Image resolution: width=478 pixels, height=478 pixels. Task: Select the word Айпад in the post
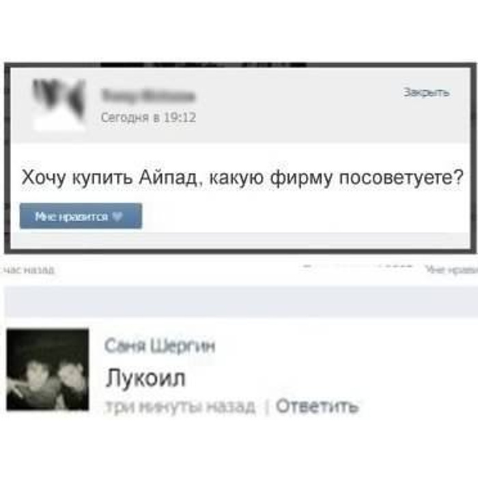coord(168,177)
